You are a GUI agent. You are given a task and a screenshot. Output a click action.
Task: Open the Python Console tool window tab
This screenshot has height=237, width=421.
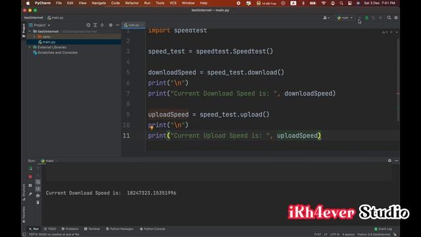(x=153, y=229)
